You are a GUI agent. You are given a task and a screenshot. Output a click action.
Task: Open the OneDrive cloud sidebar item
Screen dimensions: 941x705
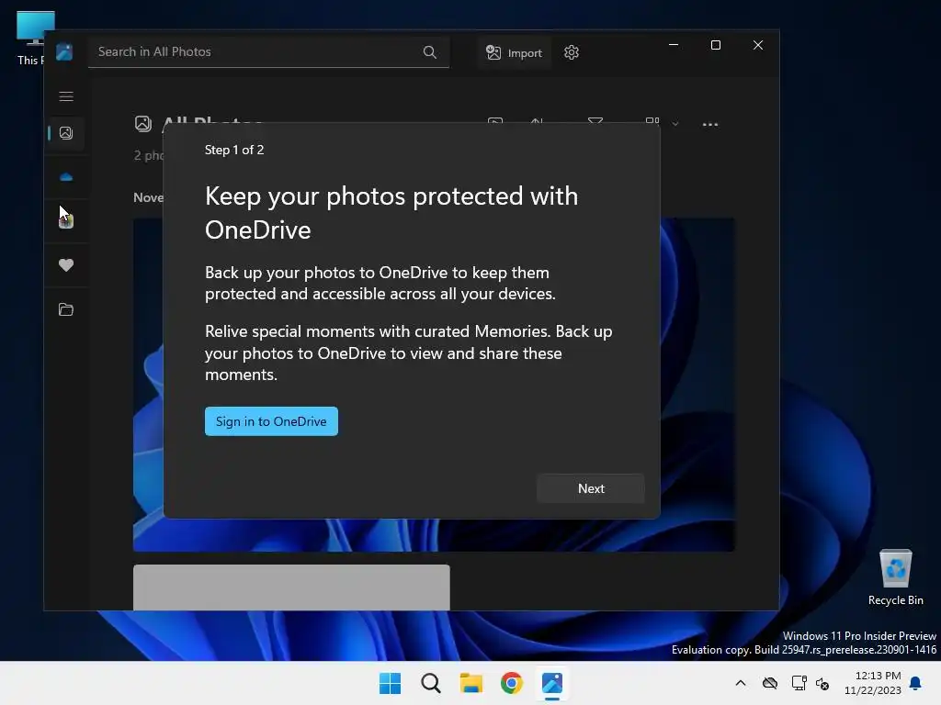[x=66, y=177]
